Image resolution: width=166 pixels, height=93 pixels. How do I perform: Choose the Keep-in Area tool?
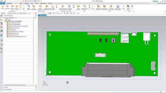(x=12, y=8)
